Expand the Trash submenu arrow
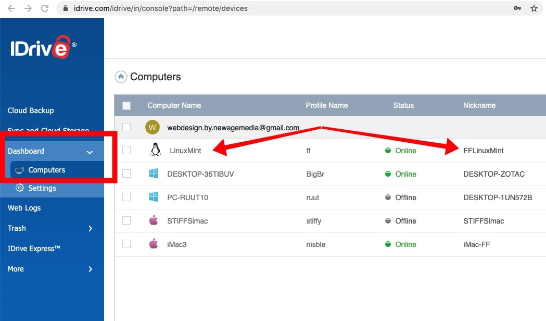This screenshot has width=546, height=321. [91, 228]
